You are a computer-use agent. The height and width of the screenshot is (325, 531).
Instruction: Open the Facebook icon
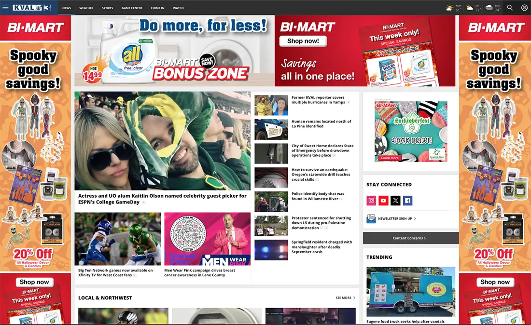[407, 201]
